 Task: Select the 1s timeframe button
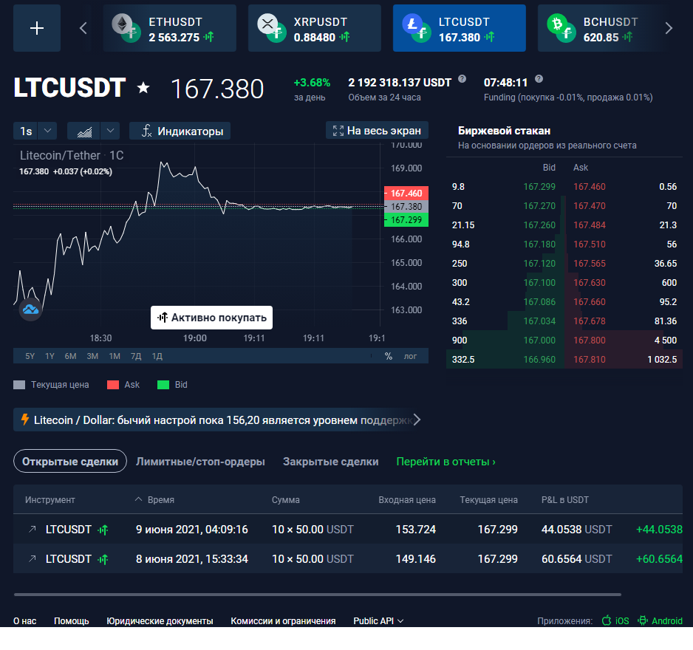coord(26,131)
